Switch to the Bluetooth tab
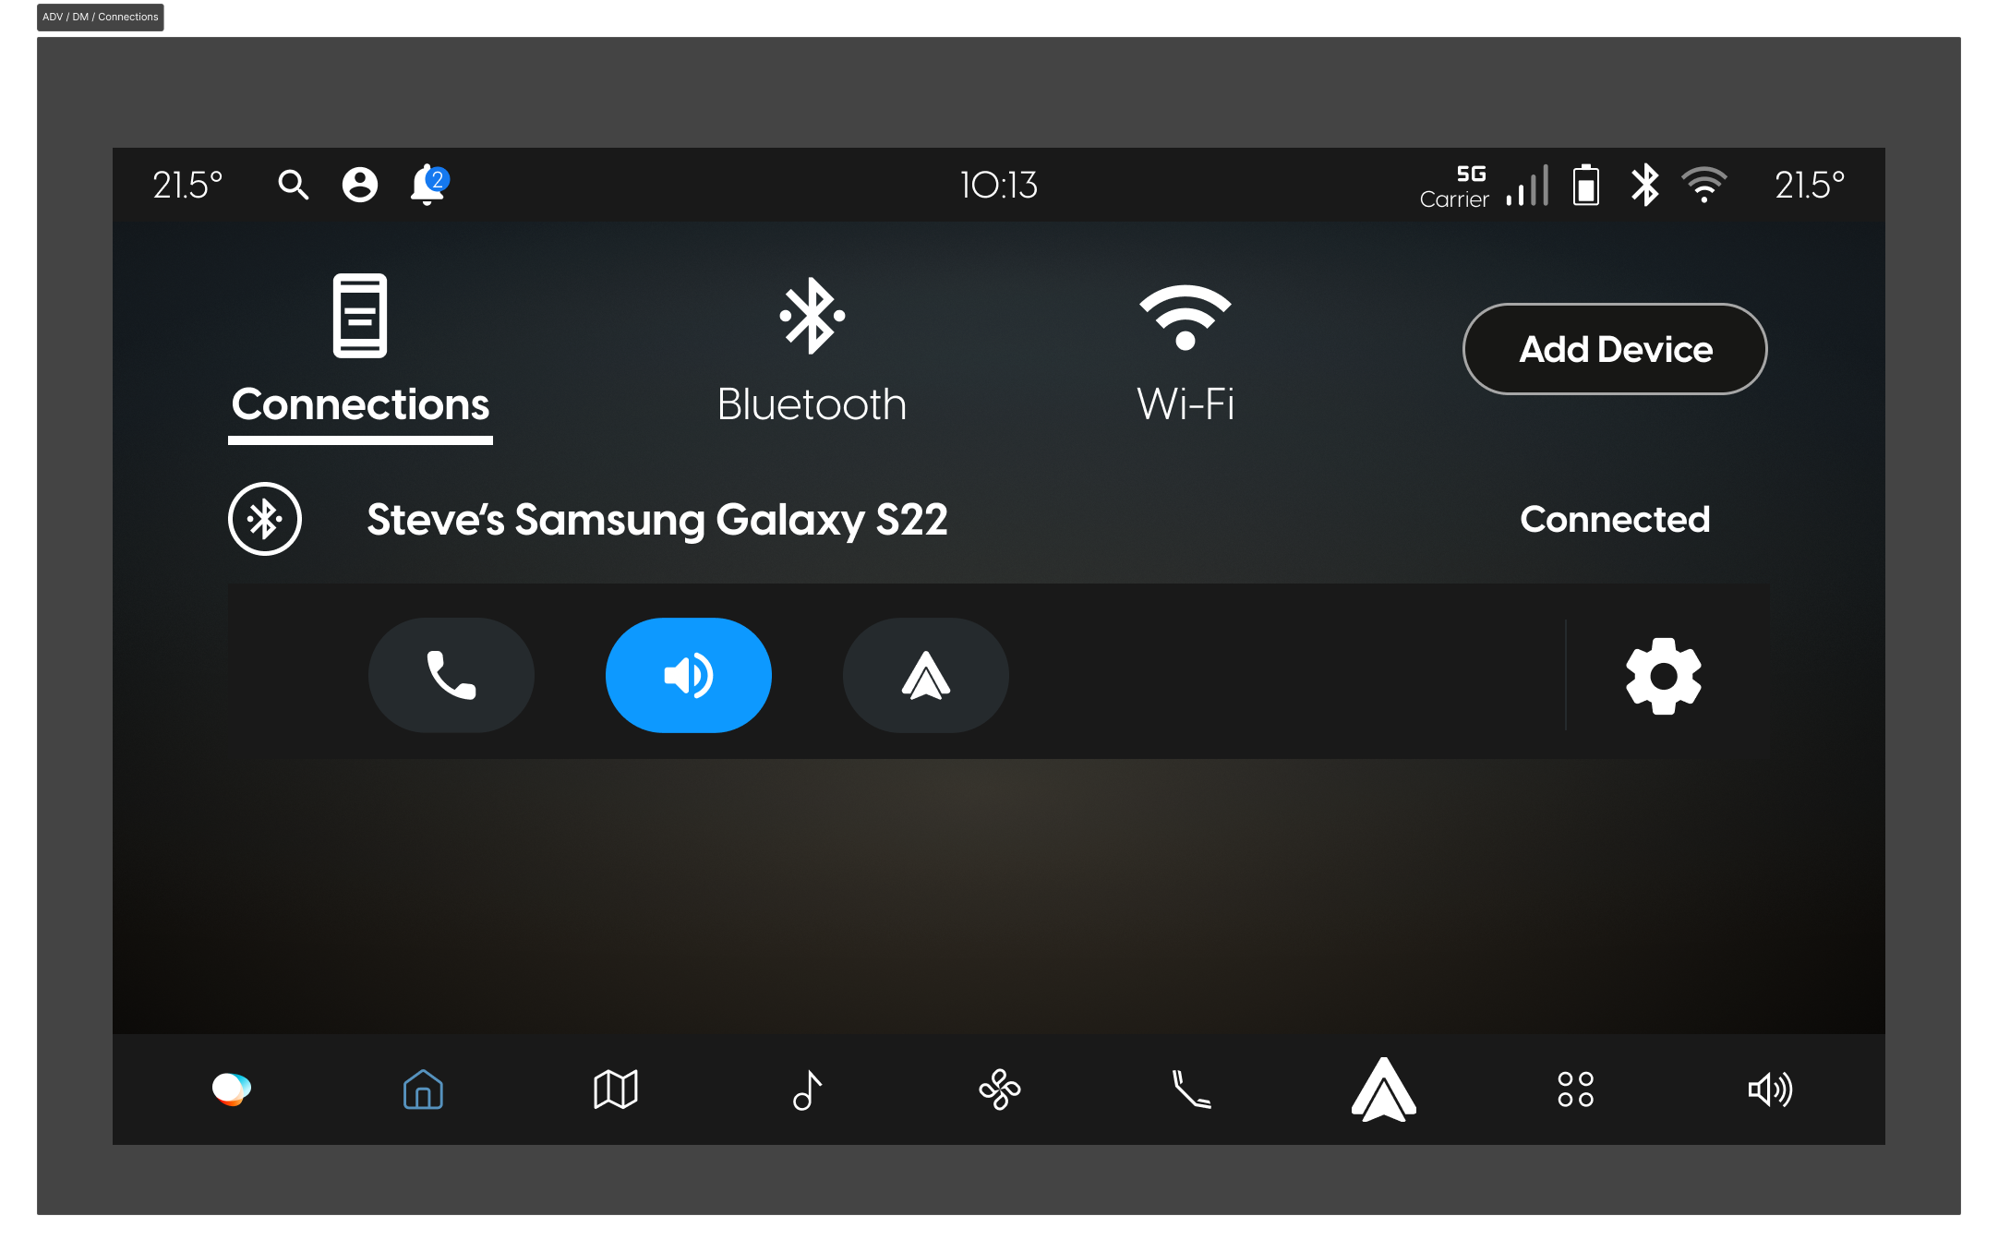 point(812,351)
